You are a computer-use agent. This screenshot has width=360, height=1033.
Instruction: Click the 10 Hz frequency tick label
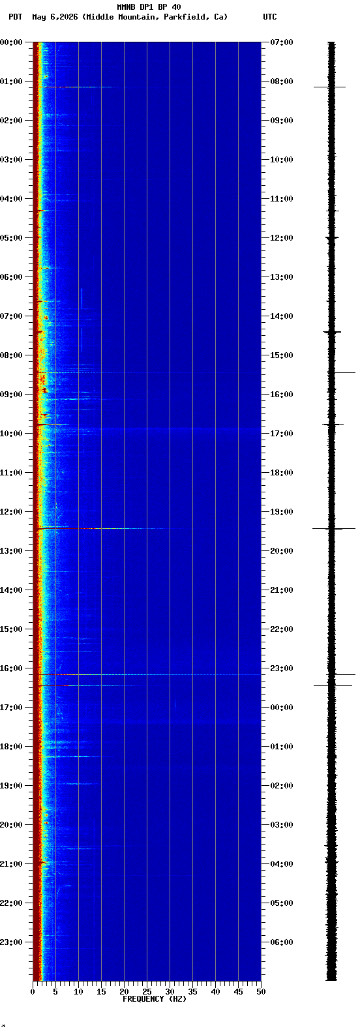[78, 992]
